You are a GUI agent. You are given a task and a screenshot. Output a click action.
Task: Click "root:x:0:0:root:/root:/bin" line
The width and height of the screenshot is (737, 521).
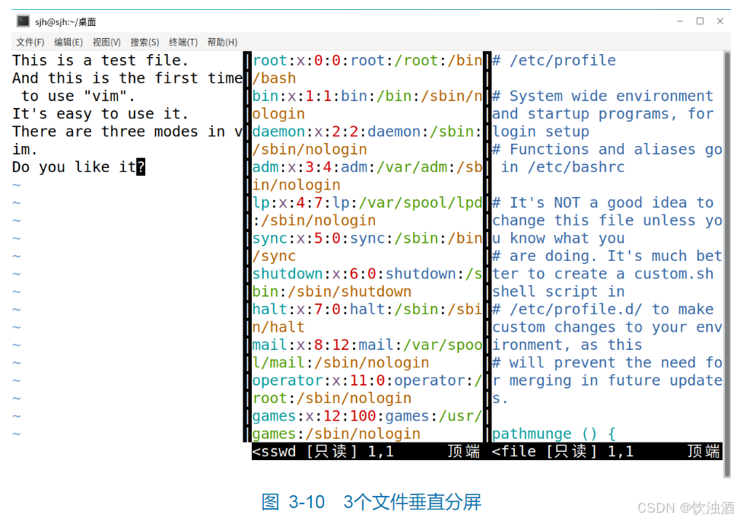[x=367, y=61]
